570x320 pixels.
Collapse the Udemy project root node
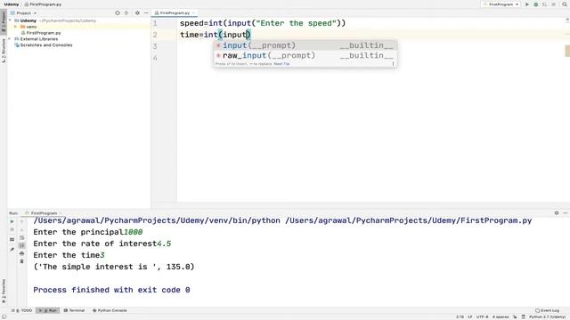click(x=10, y=20)
